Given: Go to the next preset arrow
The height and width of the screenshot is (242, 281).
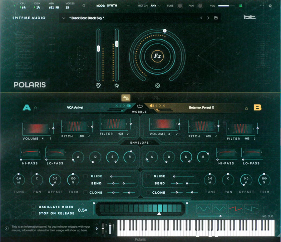Looking at the screenshot, I should point(208,18).
